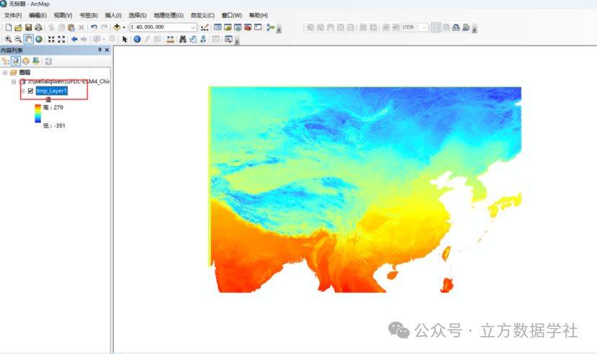Click the legend value 高 : 279
Screen dimensions: 597x354
click(53, 108)
